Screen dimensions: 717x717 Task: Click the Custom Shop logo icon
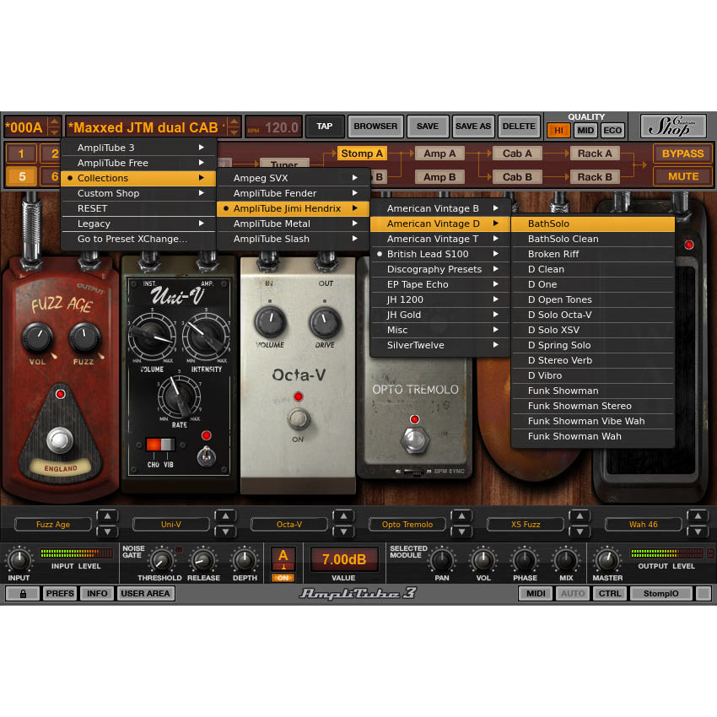[674, 125]
